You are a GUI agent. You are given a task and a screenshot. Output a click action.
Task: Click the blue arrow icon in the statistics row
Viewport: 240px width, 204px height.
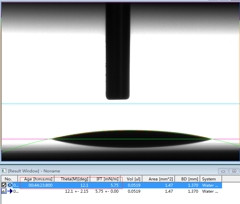pos(10,191)
